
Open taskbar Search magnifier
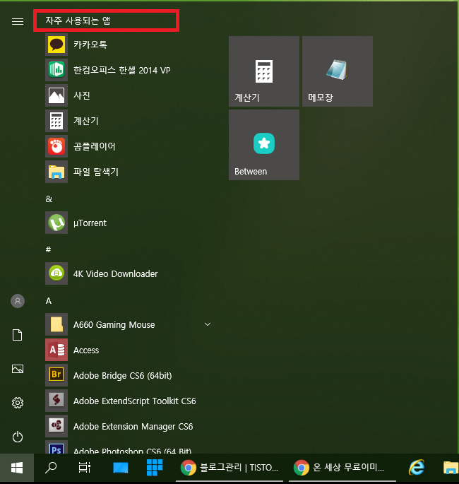point(51,468)
